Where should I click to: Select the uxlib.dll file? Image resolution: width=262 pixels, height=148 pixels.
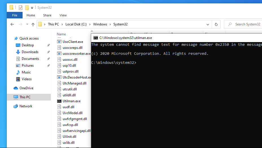click(x=69, y=143)
